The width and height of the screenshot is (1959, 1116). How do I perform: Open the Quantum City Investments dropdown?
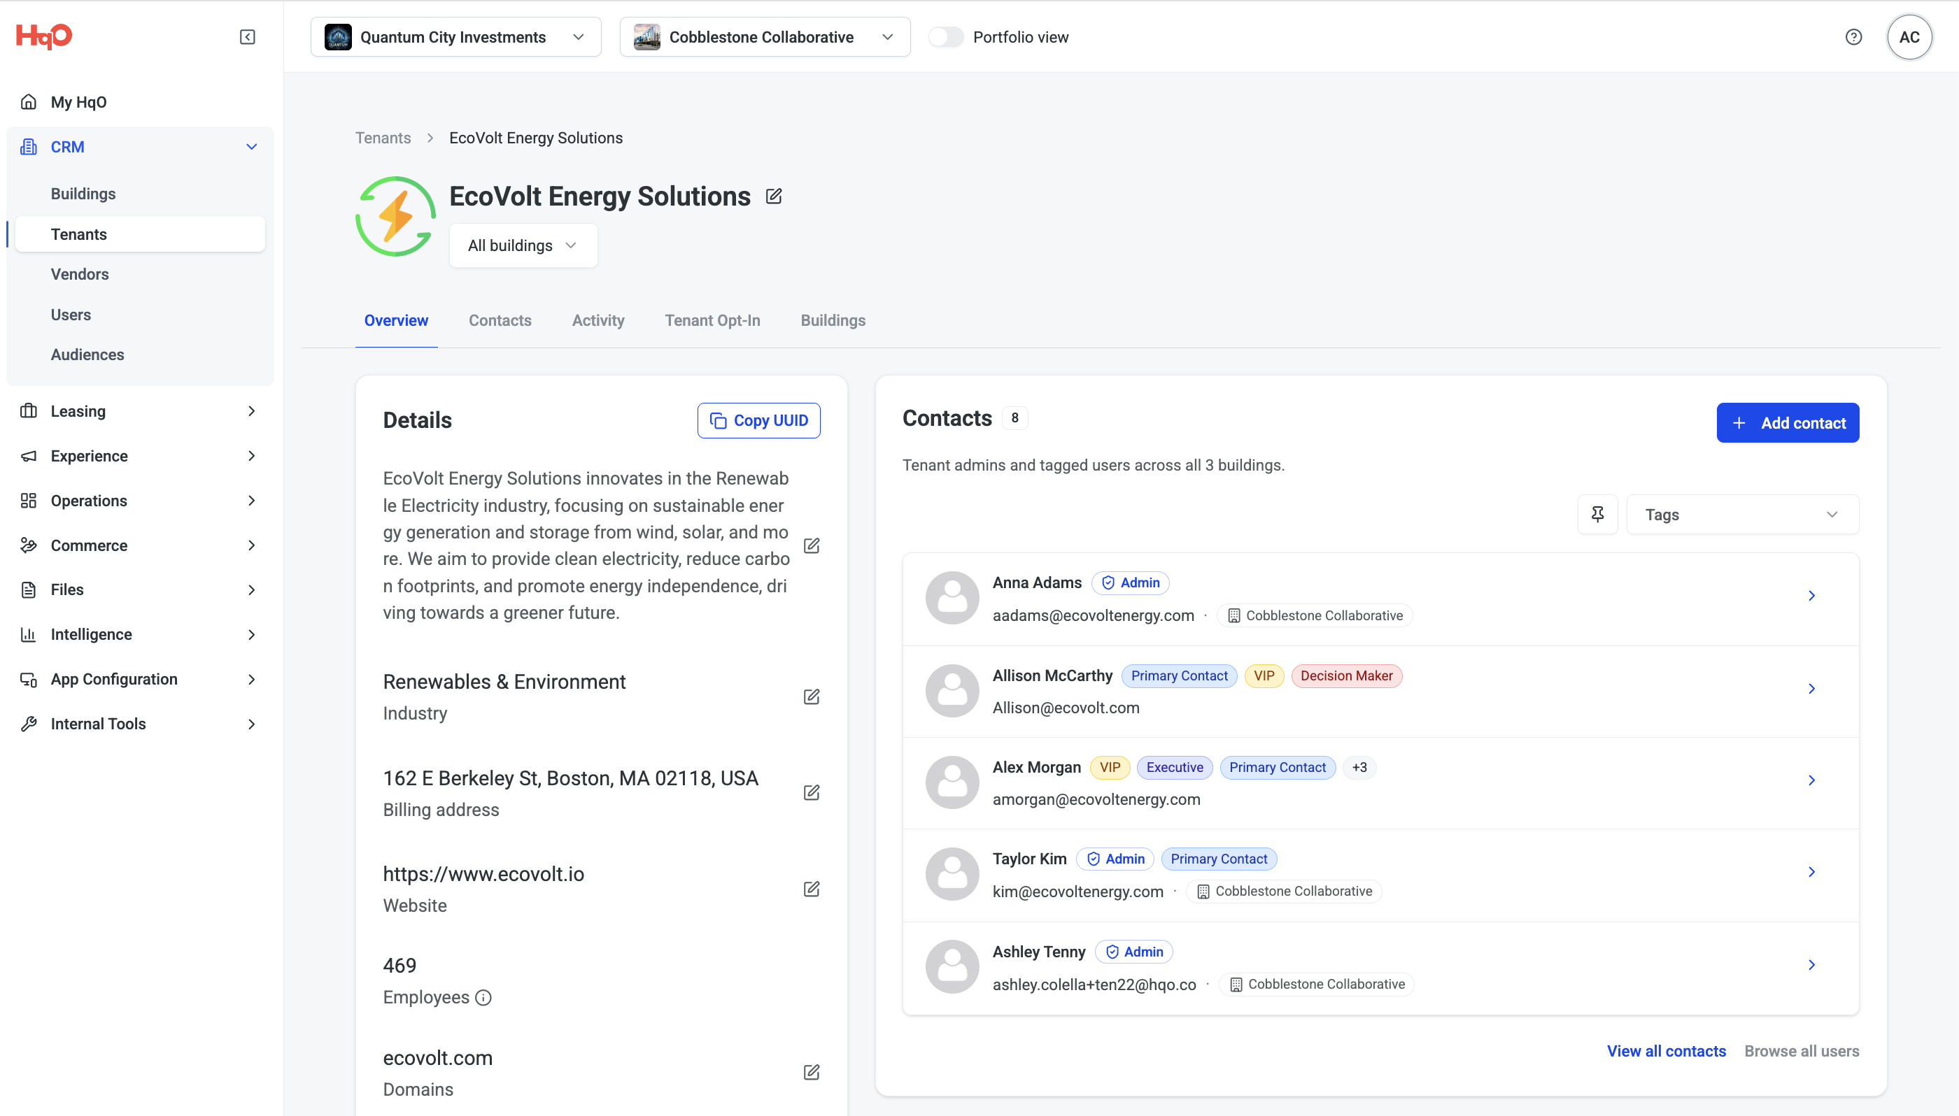pyautogui.click(x=455, y=37)
